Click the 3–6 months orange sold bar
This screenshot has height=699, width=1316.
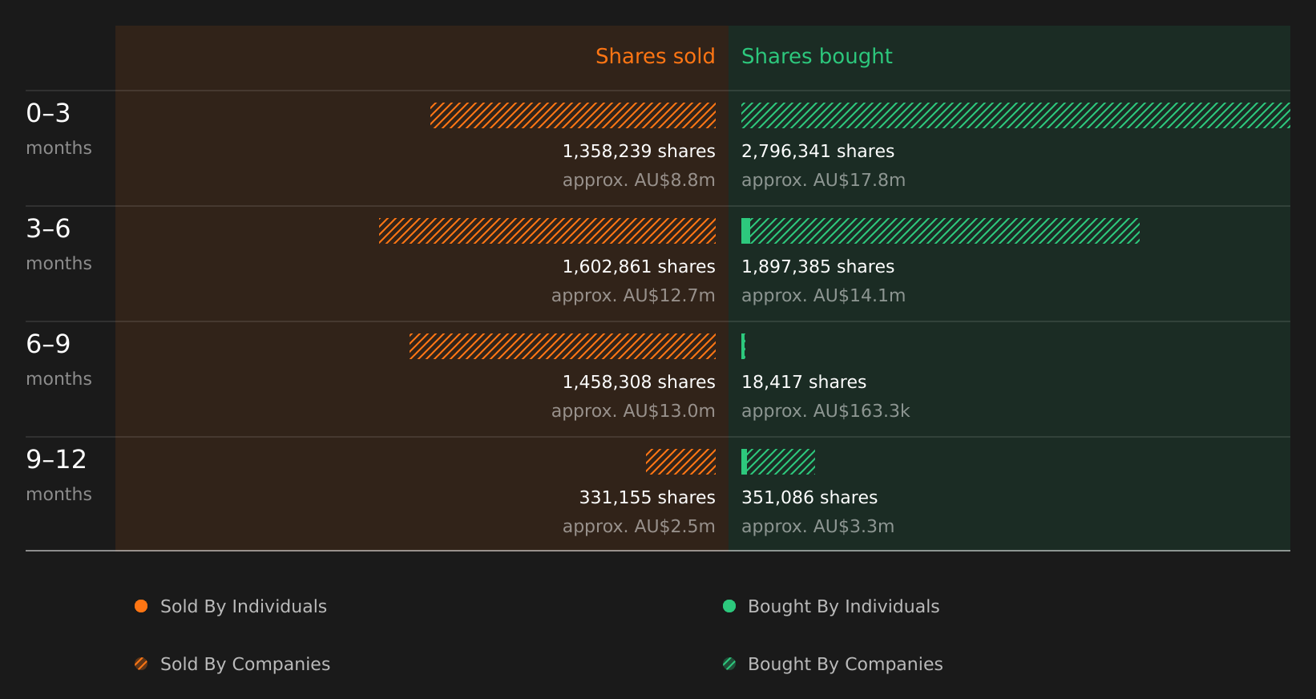point(547,231)
